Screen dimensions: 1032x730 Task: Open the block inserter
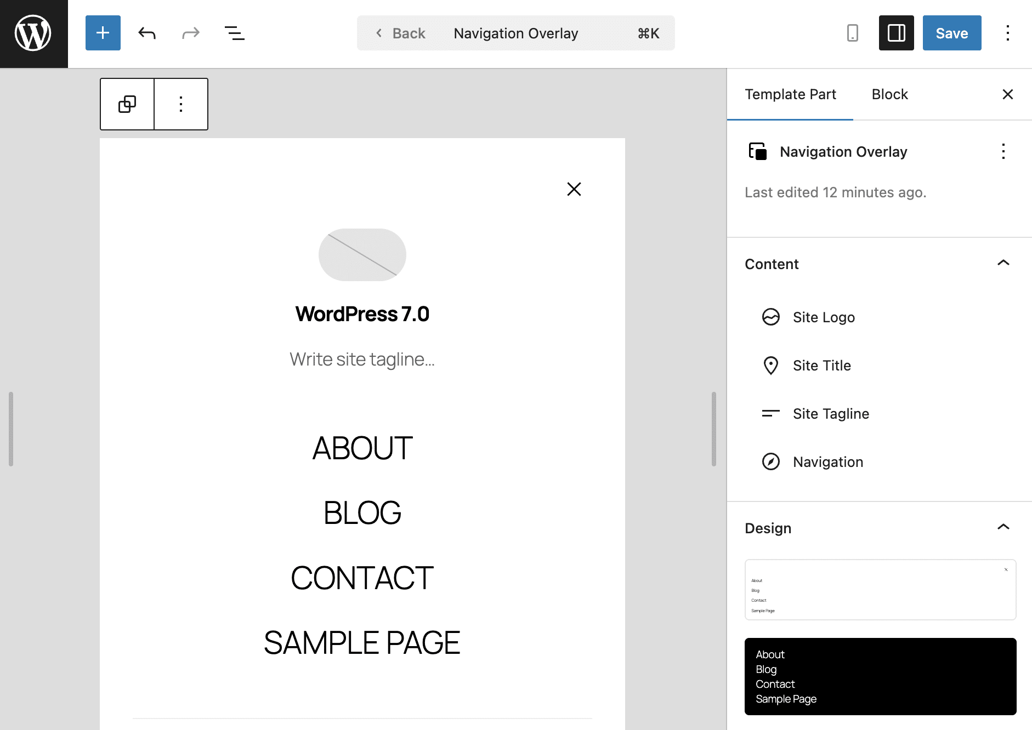(x=102, y=33)
